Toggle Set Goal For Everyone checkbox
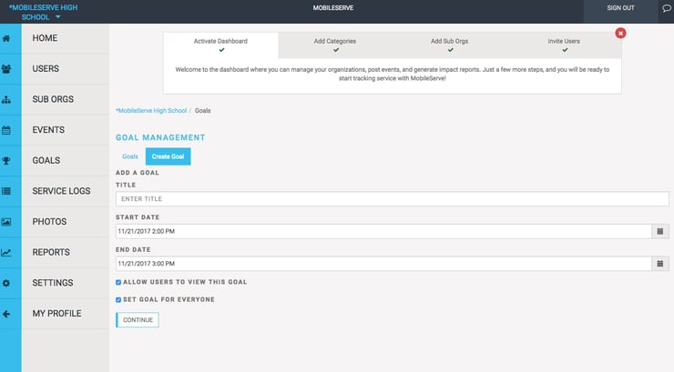Screen dimensions: 674x372 point(118,300)
